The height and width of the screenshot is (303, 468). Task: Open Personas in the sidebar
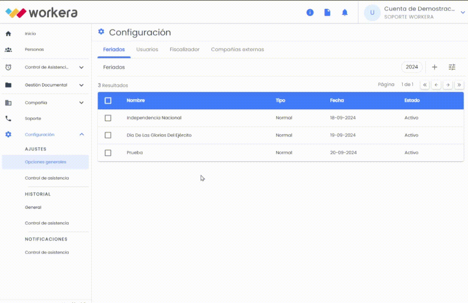coord(34,49)
